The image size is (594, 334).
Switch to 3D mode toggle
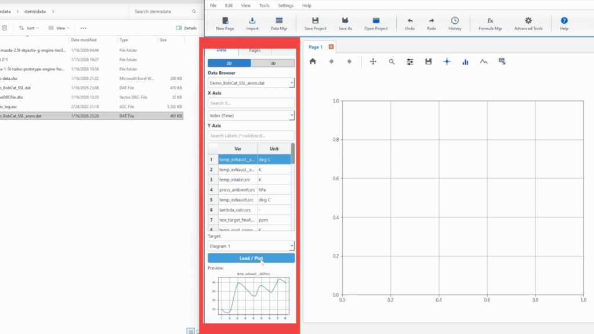(273, 63)
